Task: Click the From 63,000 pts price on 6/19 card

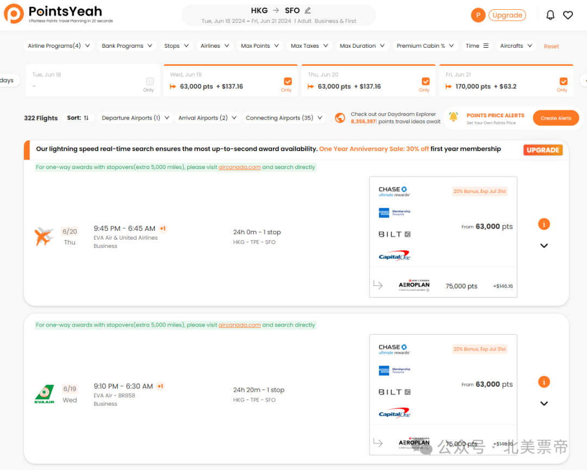Action: 487,384
